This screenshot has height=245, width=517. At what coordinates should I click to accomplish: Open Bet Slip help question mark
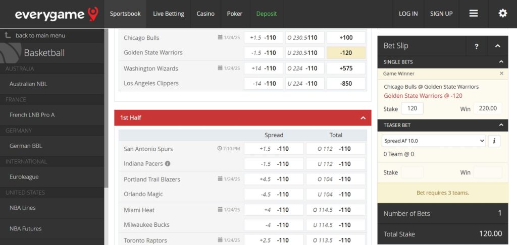[x=476, y=46]
